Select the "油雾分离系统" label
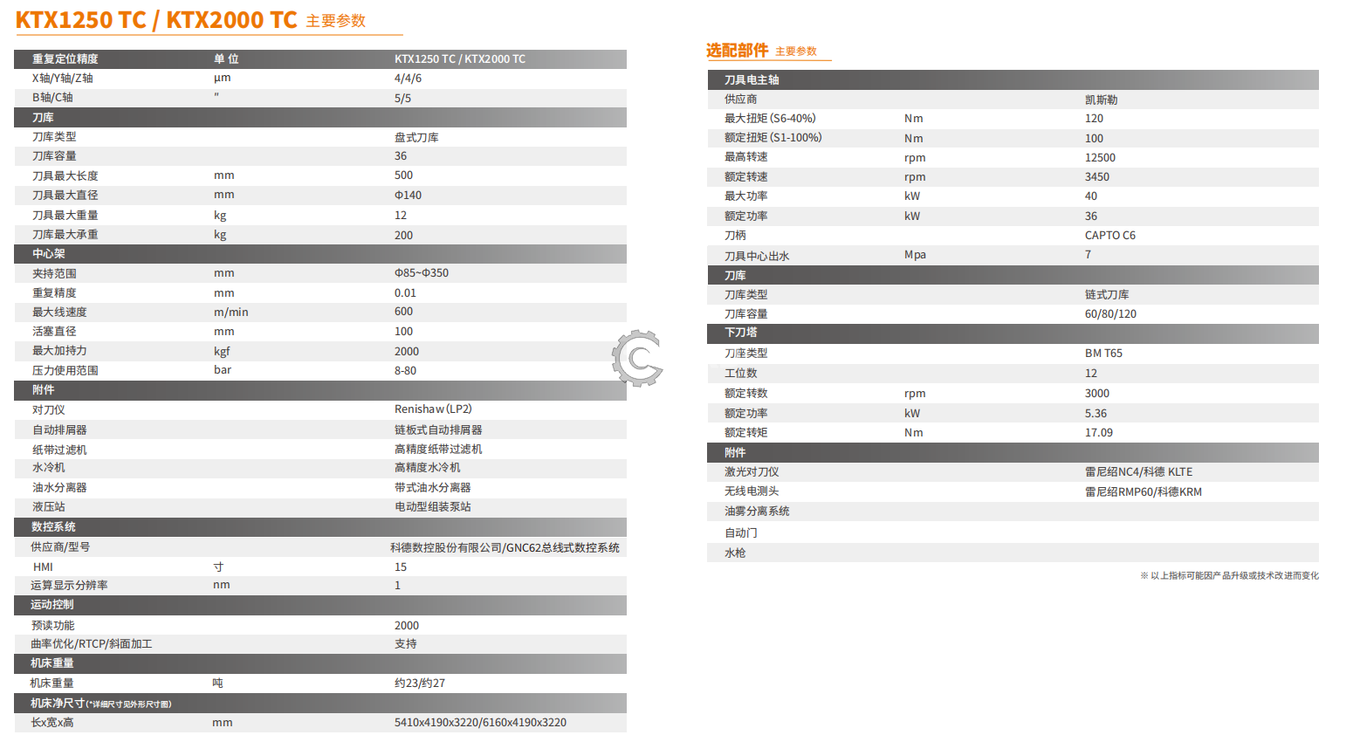The width and height of the screenshot is (1353, 735). (757, 511)
